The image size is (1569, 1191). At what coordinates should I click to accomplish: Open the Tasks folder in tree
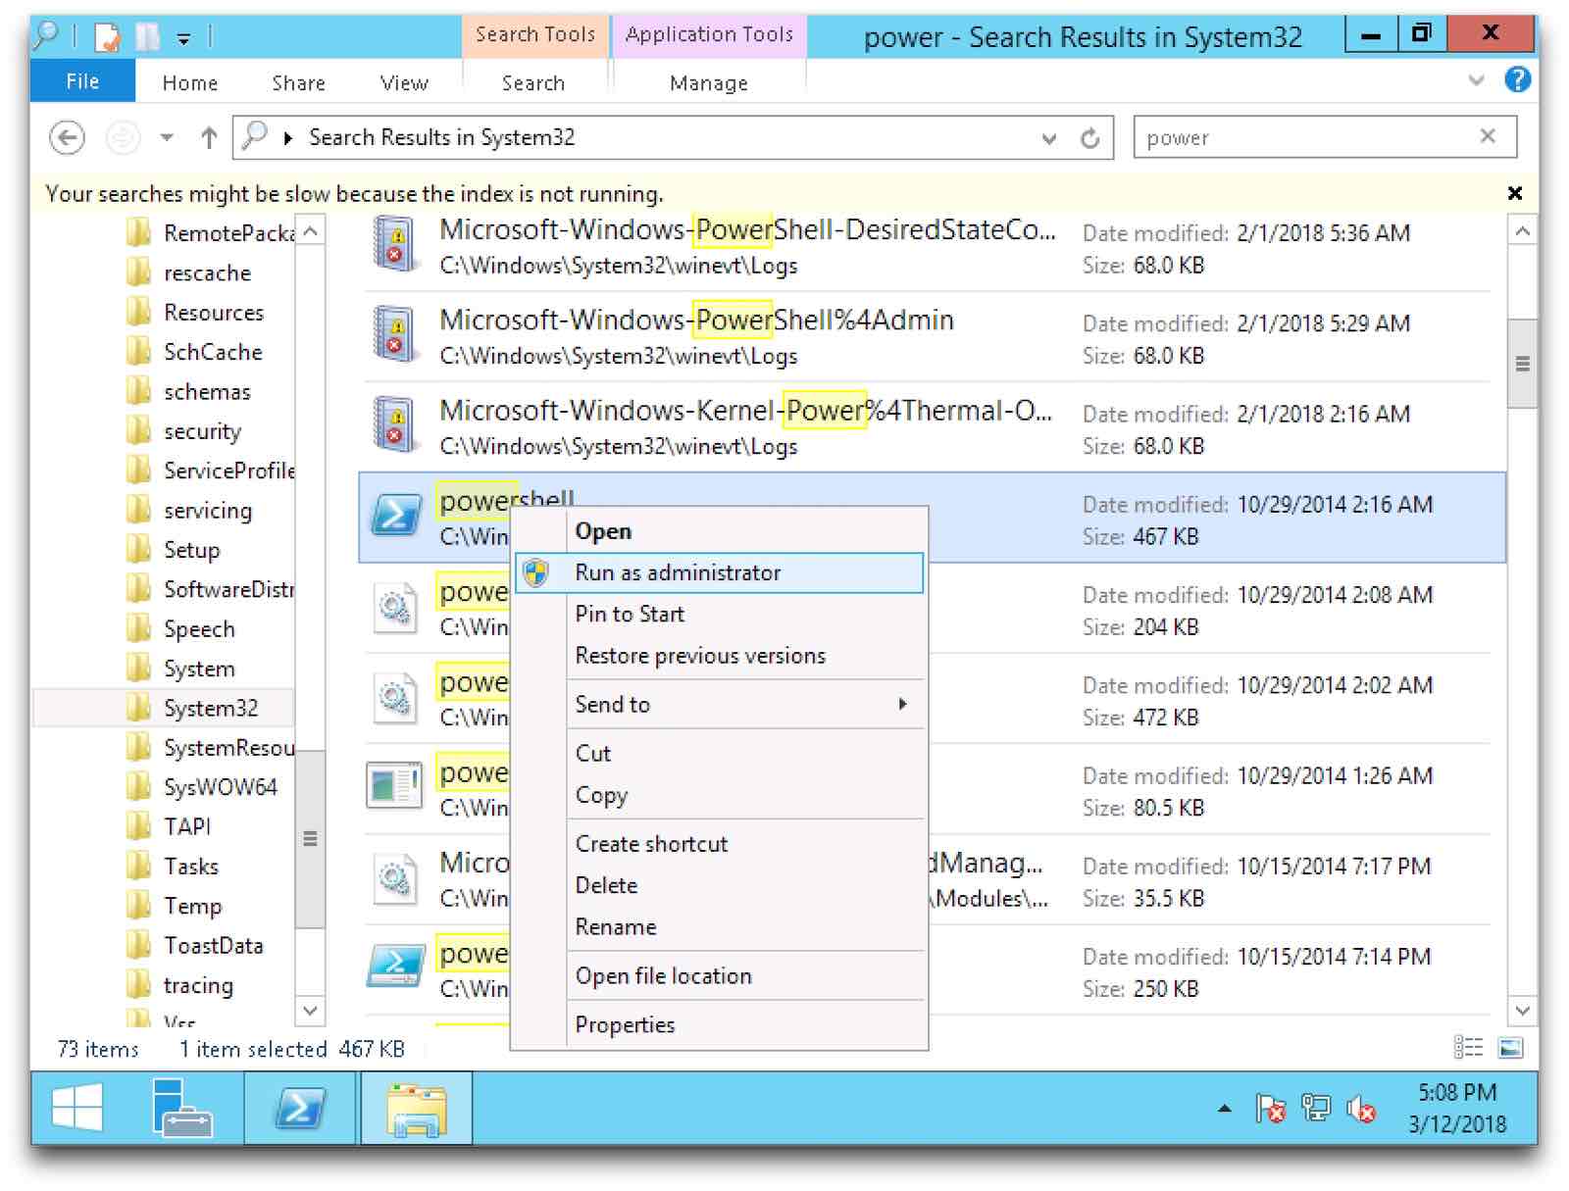click(190, 867)
